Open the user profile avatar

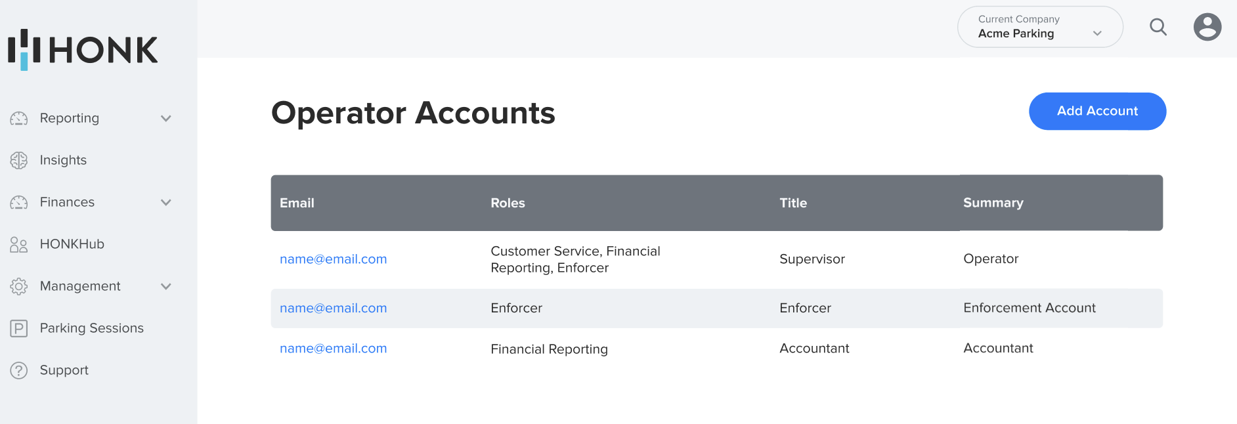coord(1207,27)
